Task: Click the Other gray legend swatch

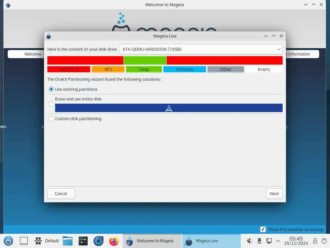Action: coord(226,69)
